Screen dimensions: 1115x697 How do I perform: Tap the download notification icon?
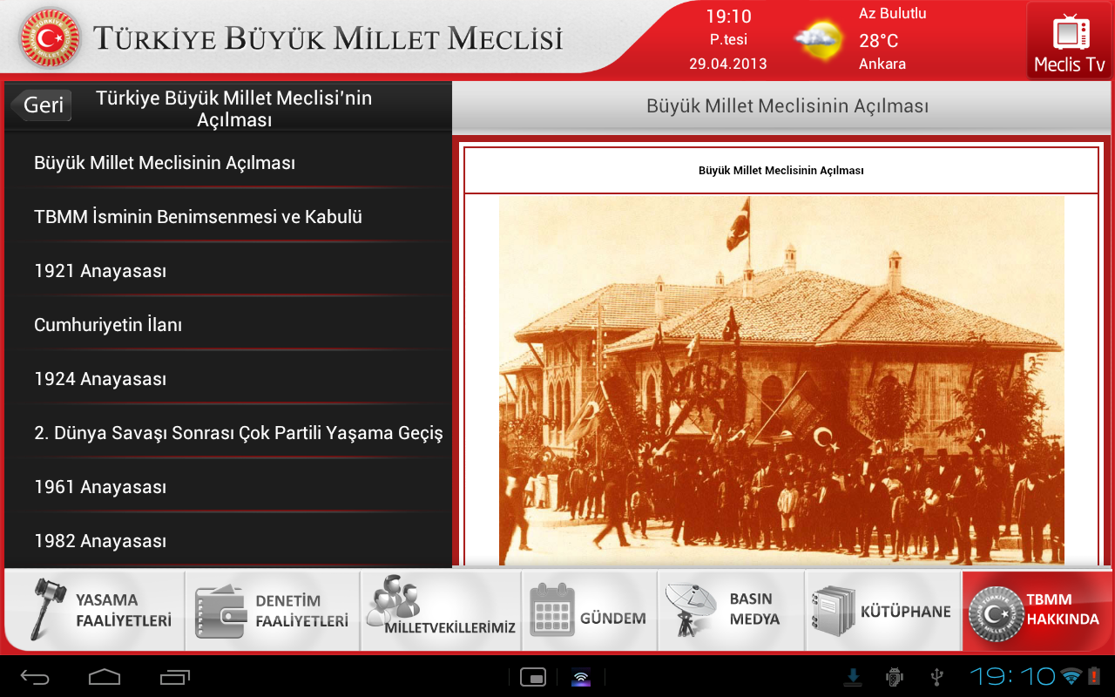coord(854,677)
